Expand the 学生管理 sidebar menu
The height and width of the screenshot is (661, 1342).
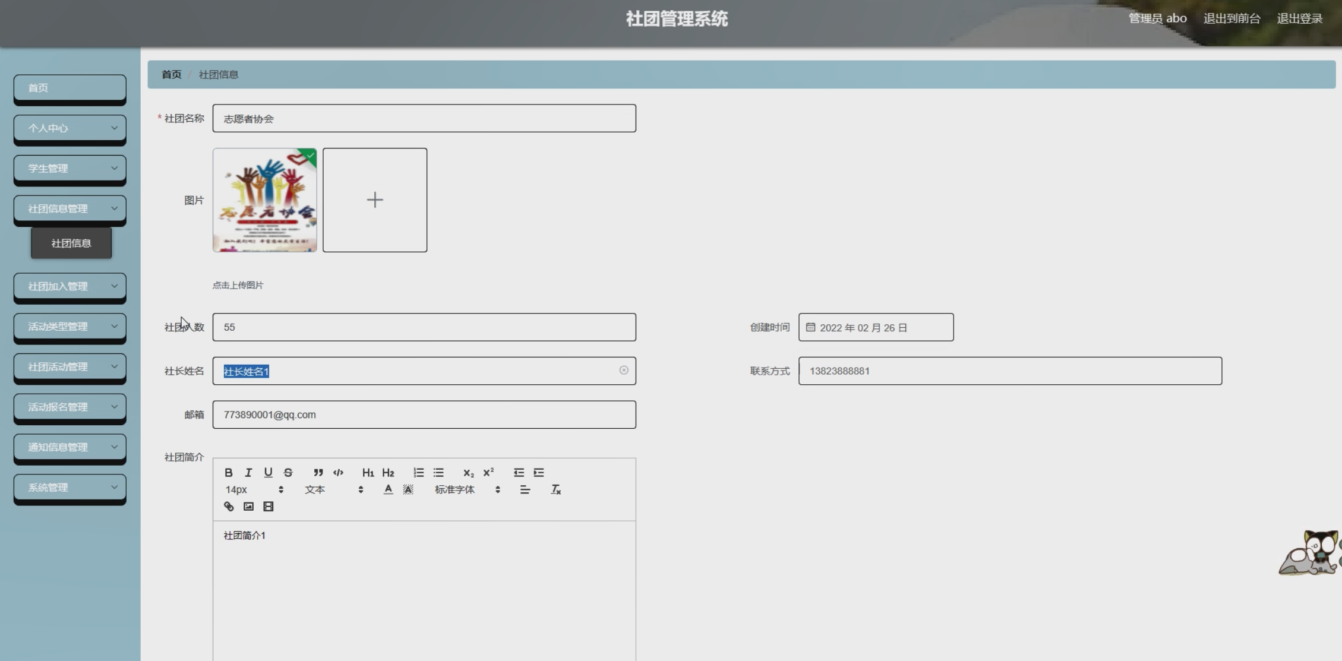(x=70, y=168)
